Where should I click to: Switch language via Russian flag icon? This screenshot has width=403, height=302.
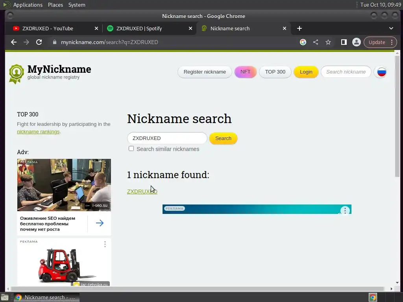click(x=381, y=72)
